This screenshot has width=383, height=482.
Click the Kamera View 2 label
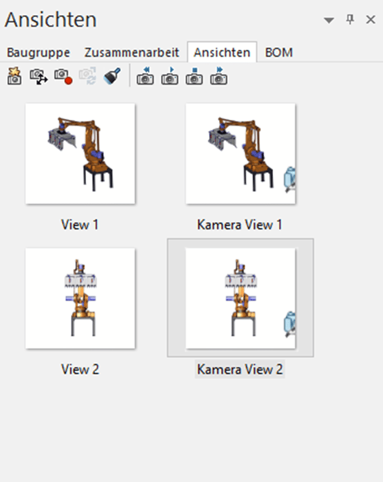tap(240, 369)
